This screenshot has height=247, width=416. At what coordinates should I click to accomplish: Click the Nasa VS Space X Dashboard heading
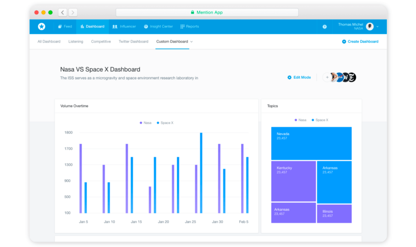100,69
